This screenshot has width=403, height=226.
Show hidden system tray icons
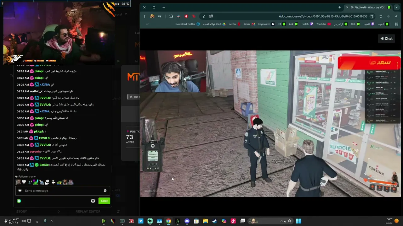pyautogui.click(x=52, y=221)
